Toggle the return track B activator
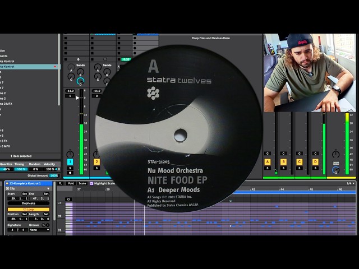This screenshot has width=359, height=269. pyautogui.click(x=283, y=162)
